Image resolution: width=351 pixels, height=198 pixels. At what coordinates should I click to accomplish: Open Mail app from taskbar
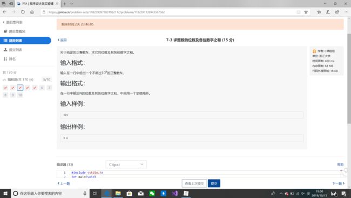[140, 193]
